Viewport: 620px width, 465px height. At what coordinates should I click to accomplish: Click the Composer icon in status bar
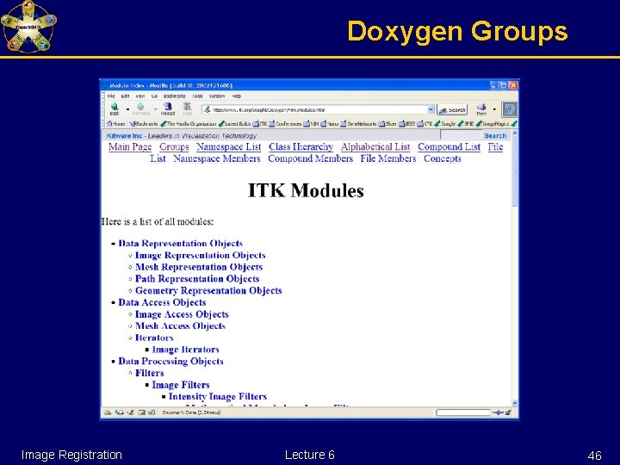130,412
